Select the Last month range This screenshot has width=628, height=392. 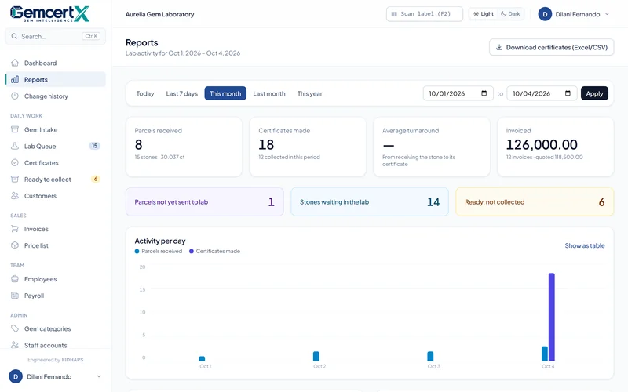[x=269, y=93]
